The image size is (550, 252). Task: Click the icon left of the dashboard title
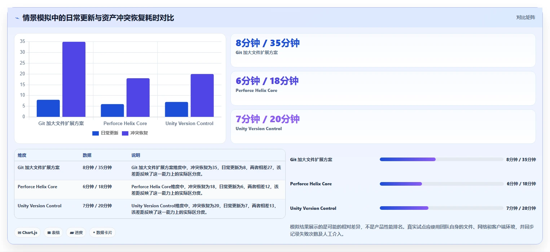[17, 18]
